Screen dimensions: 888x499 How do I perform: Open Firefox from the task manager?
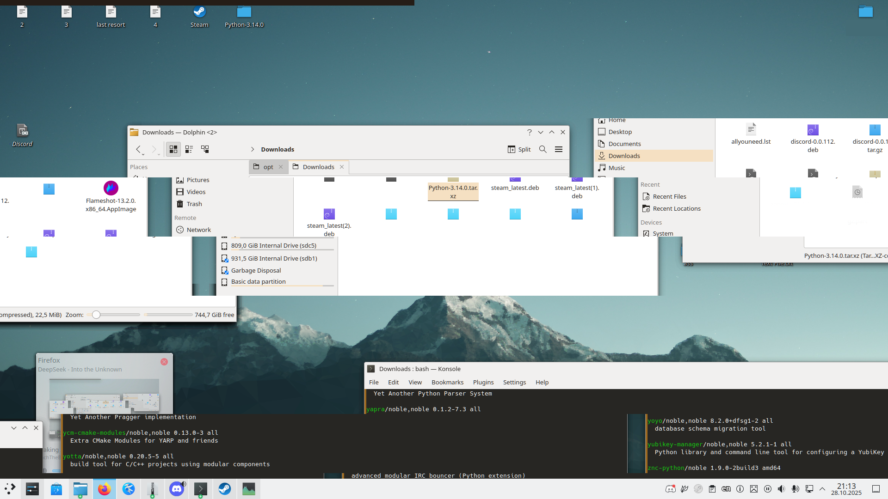click(x=105, y=489)
